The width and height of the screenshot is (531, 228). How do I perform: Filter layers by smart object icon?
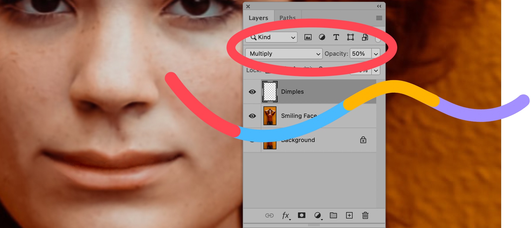click(x=365, y=37)
